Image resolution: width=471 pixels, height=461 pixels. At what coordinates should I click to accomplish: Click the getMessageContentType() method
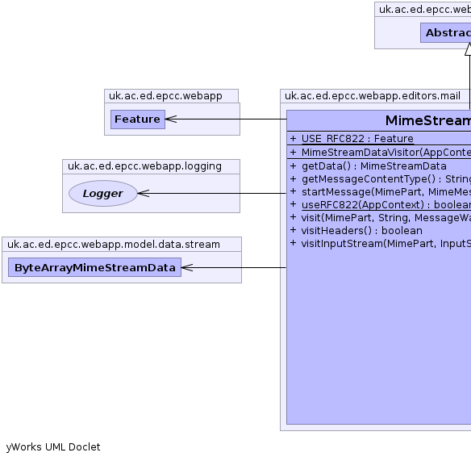(x=386, y=179)
